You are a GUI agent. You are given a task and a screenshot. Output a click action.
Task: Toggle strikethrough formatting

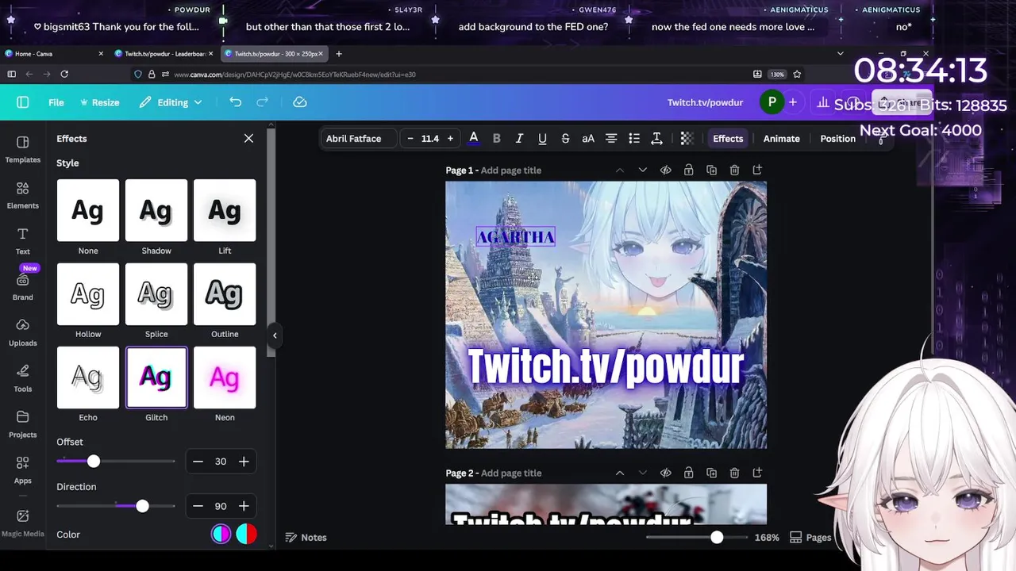point(565,138)
